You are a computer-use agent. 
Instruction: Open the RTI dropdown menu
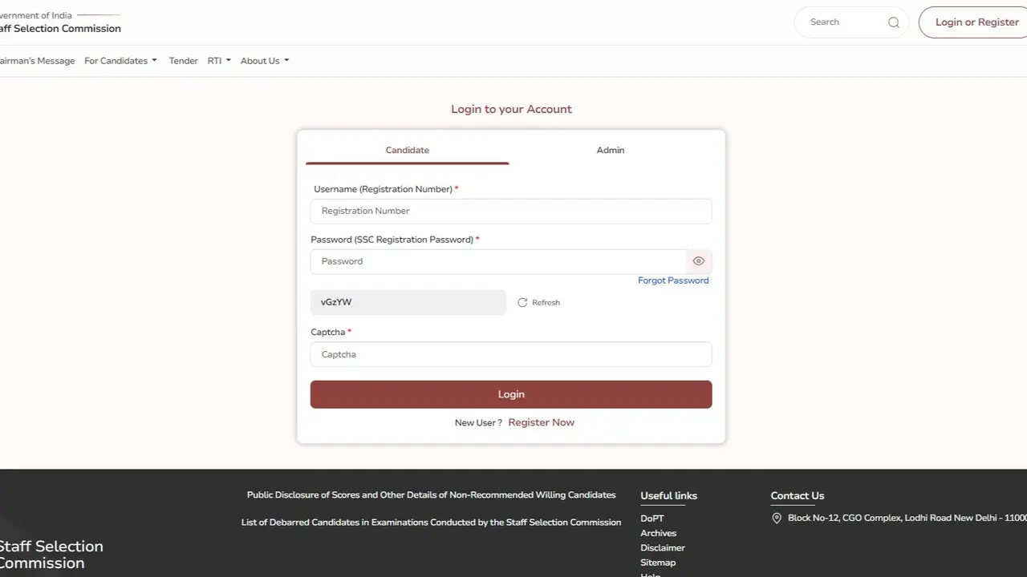point(217,60)
